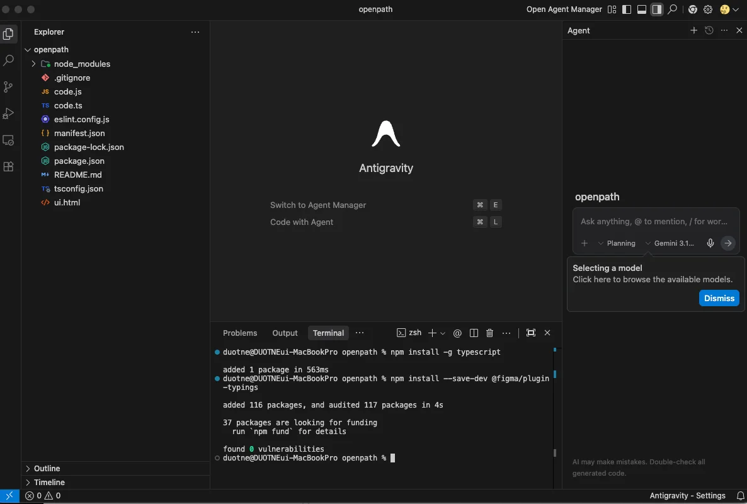The height and width of the screenshot is (504, 747).
Task: Open the Search view in activity bar
Action: pyautogui.click(x=8, y=60)
